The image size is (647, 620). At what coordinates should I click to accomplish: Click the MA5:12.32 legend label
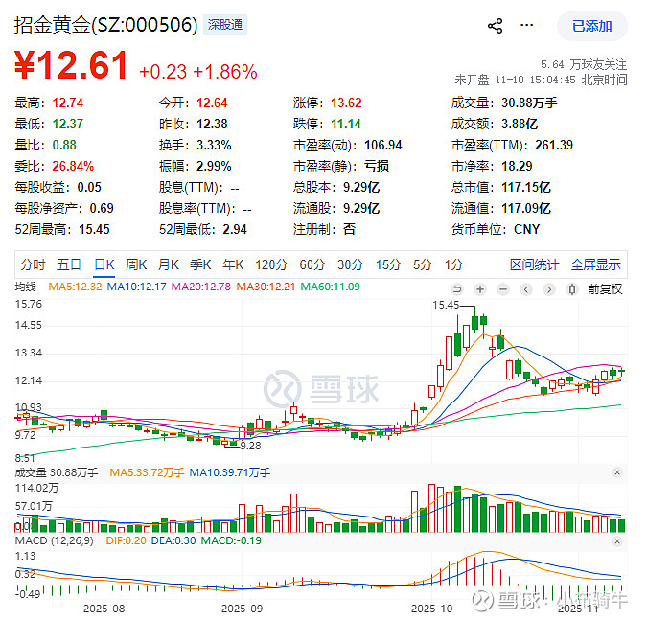click(75, 287)
